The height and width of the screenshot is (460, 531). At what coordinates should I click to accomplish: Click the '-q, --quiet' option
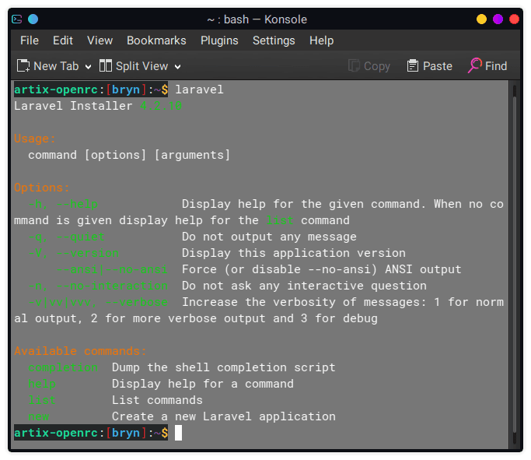66,237
